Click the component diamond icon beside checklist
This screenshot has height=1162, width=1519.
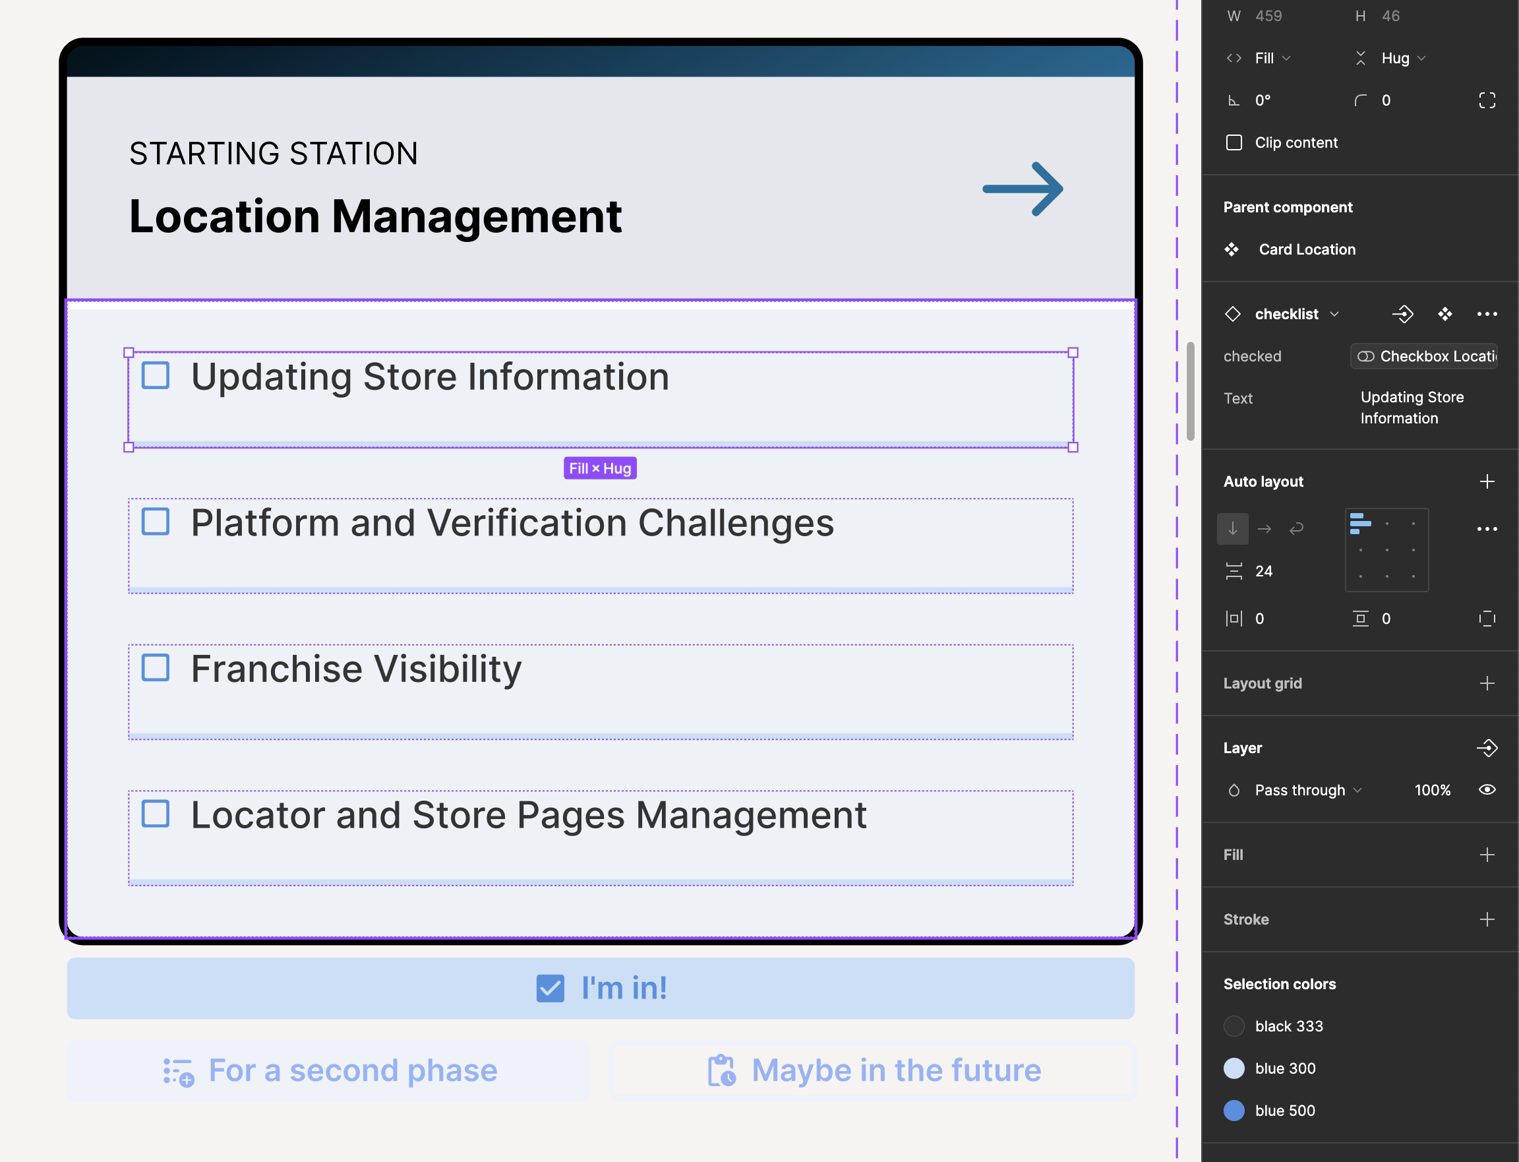(x=1233, y=314)
